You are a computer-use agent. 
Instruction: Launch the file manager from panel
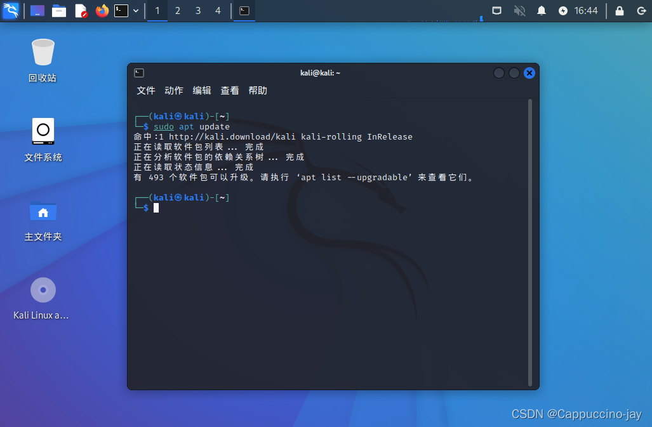[59, 10]
